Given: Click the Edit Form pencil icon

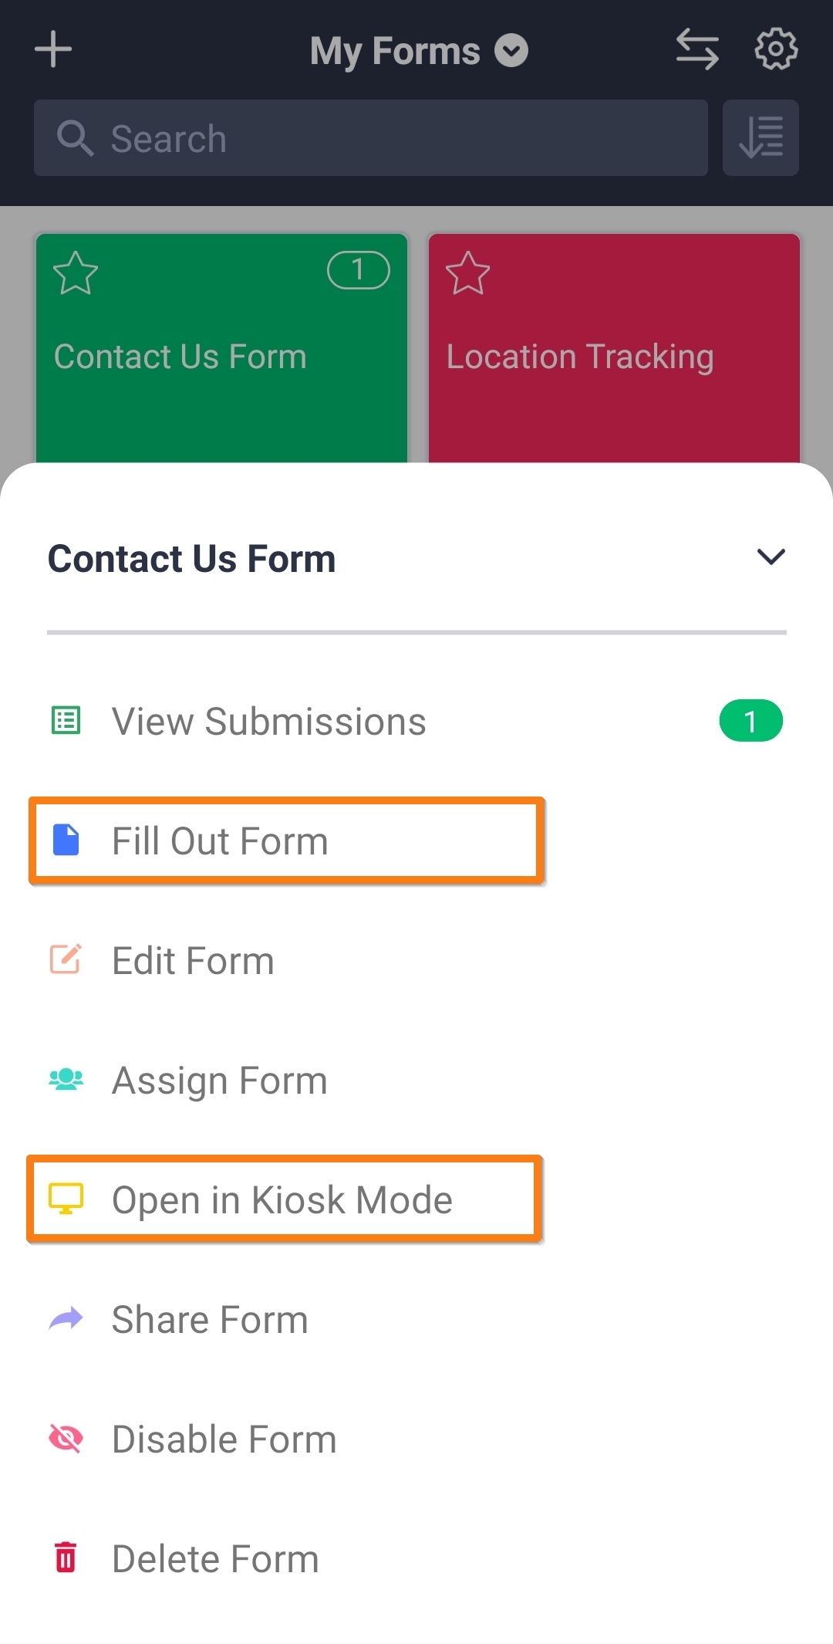Looking at the screenshot, I should 66,959.
